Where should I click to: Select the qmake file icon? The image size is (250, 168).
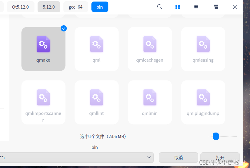[43, 44]
